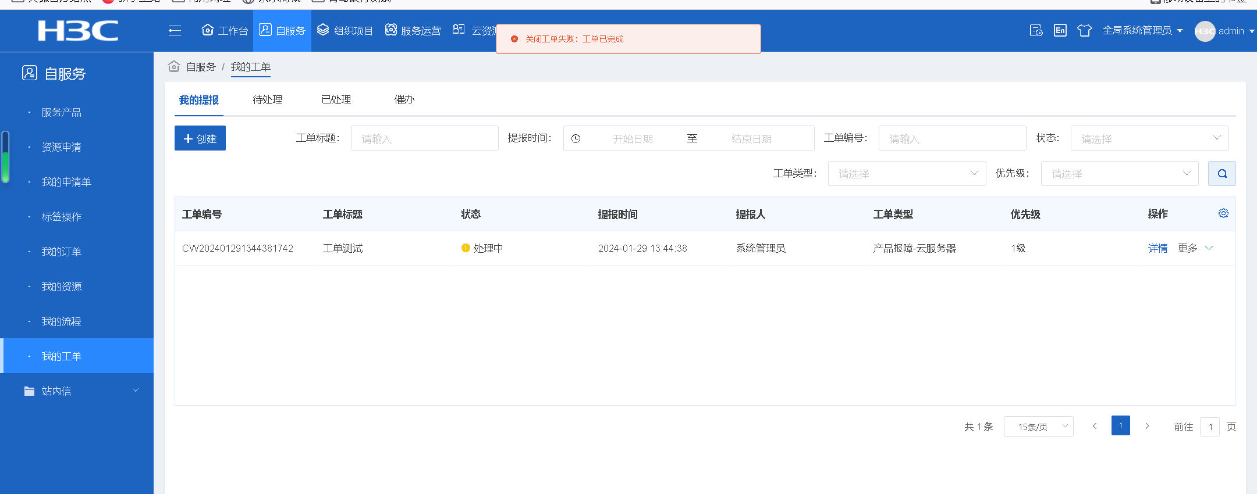
Task: Select the 自服务 top navigation item
Action: click(x=282, y=31)
